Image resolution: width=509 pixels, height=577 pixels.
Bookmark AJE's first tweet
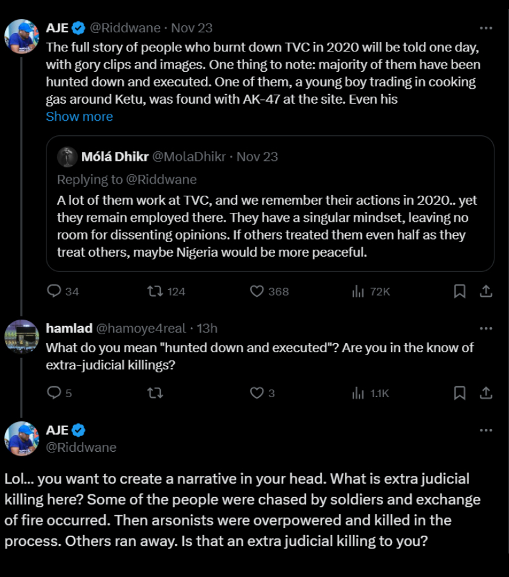tap(459, 291)
